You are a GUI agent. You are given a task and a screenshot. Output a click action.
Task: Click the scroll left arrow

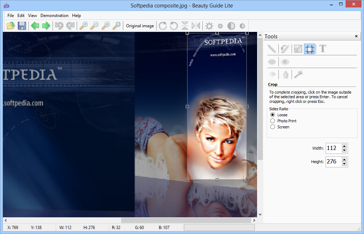[x=6, y=220]
